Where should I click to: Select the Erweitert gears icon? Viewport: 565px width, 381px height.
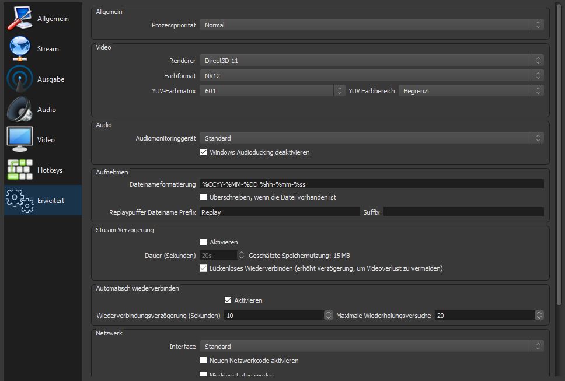[20, 200]
